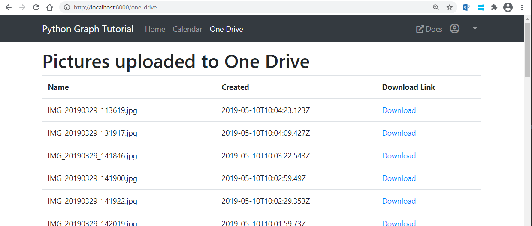Image resolution: width=532 pixels, height=226 pixels.
Task: Bookmark page with star icon
Action: tap(449, 7)
